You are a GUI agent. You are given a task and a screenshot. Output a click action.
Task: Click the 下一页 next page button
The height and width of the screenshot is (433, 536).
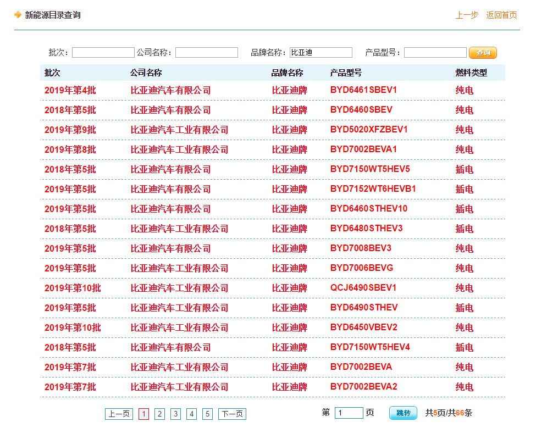232,414
